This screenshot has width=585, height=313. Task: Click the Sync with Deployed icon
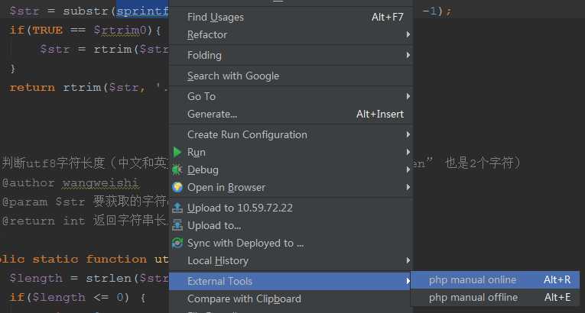177,243
